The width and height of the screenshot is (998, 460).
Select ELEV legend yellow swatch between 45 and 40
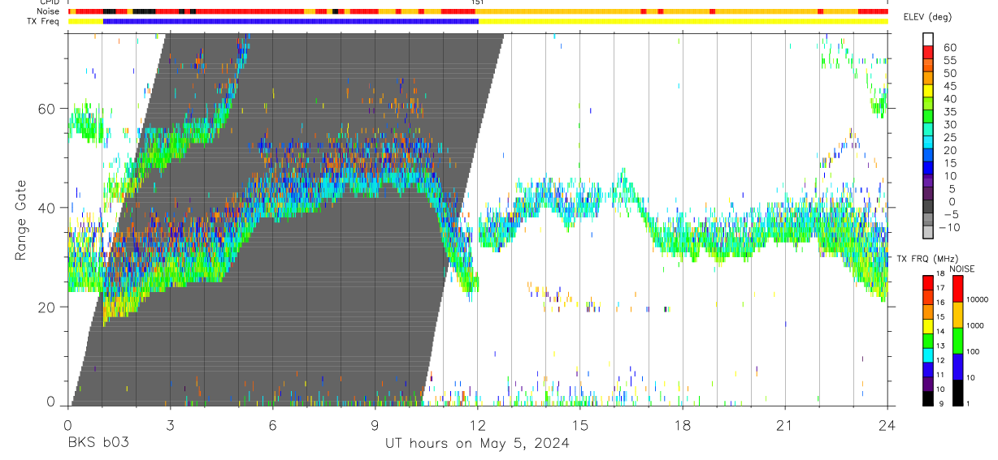(928, 90)
